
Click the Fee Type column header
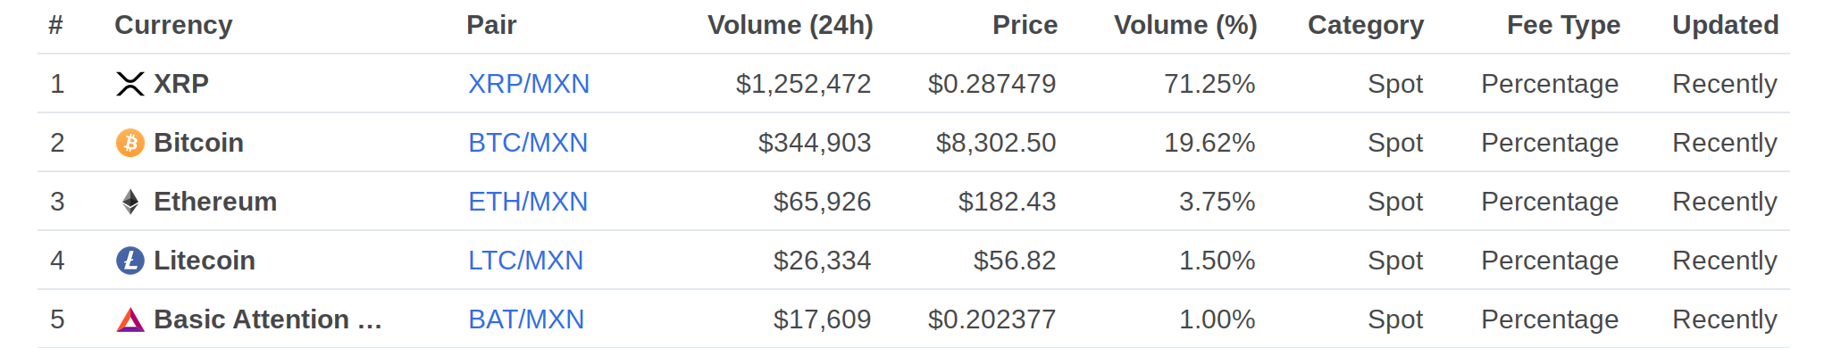(1563, 25)
